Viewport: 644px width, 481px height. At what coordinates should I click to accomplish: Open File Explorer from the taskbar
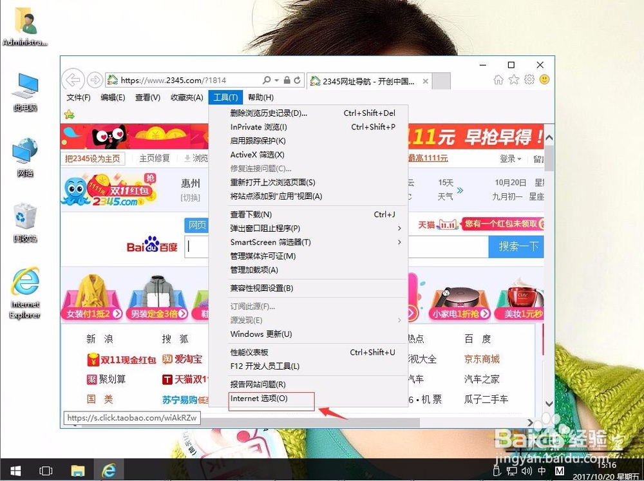pos(78,470)
